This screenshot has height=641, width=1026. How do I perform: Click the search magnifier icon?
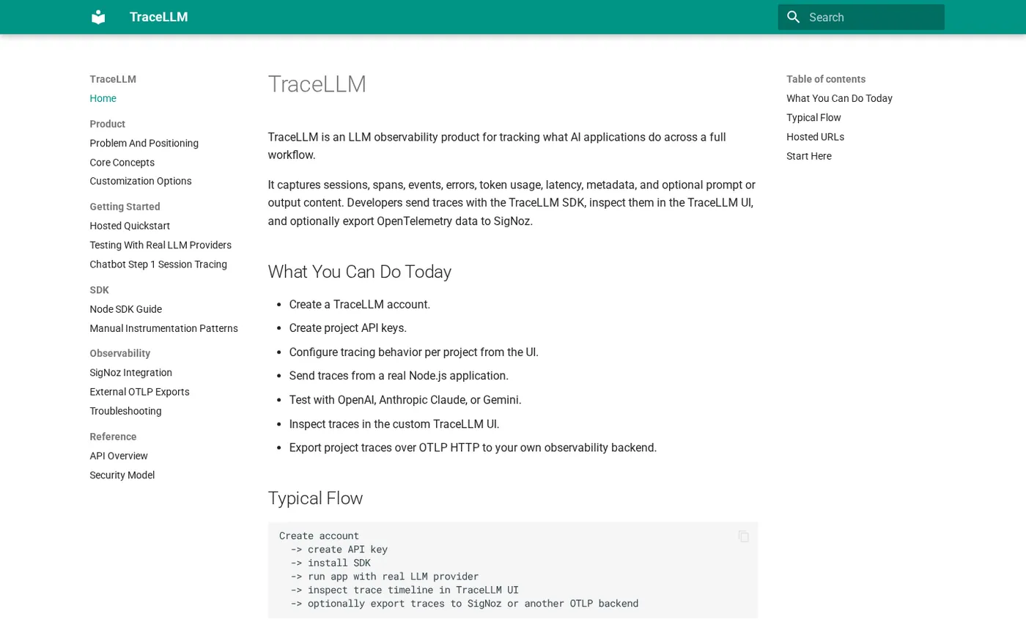click(x=793, y=17)
